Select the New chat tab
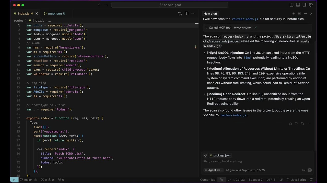 point(210,13)
